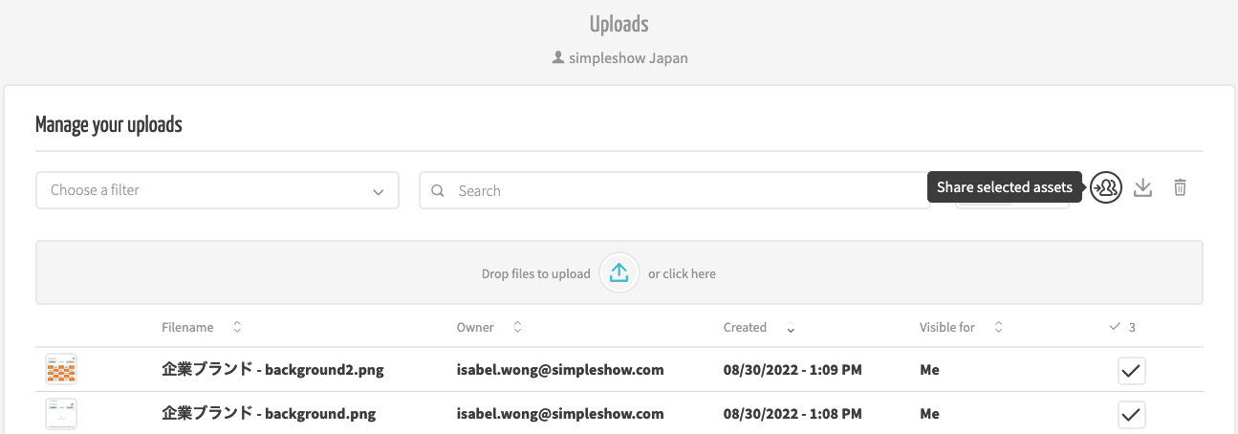The width and height of the screenshot is (1238, 434).
Task: Focus the Search input field
Action: (x=675, y=190)
